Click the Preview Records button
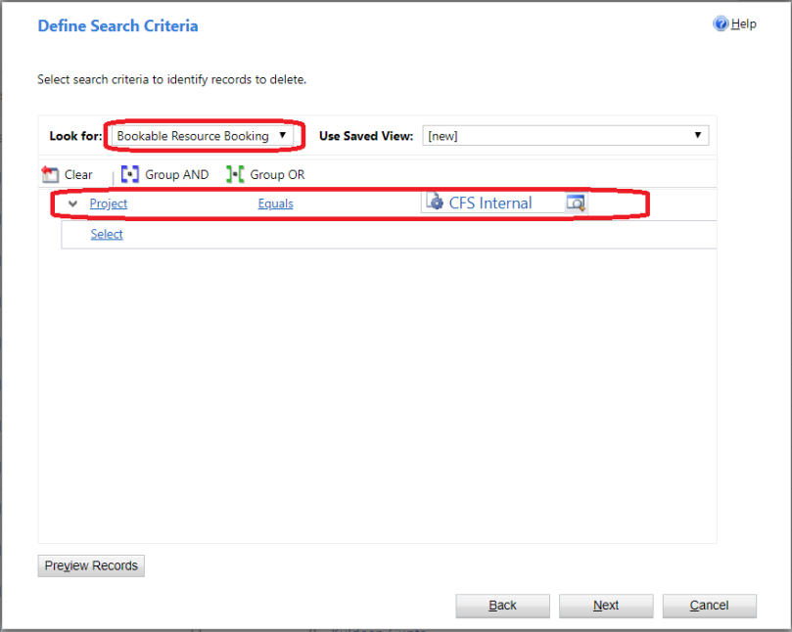Viewport: 792px width, 632px height. (x=91, y=565)
